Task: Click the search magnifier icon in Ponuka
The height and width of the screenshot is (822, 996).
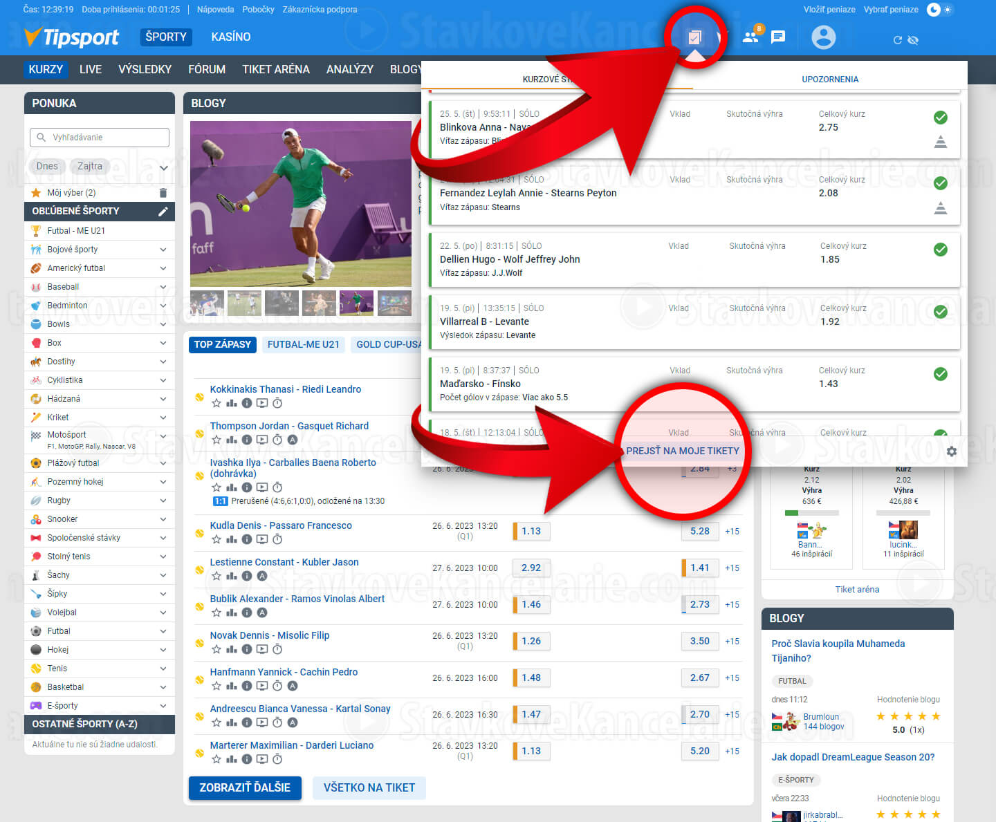Action: click(x=41, y=137)
